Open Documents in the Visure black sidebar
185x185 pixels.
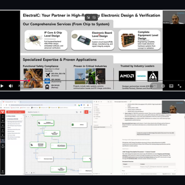(3, 126)
